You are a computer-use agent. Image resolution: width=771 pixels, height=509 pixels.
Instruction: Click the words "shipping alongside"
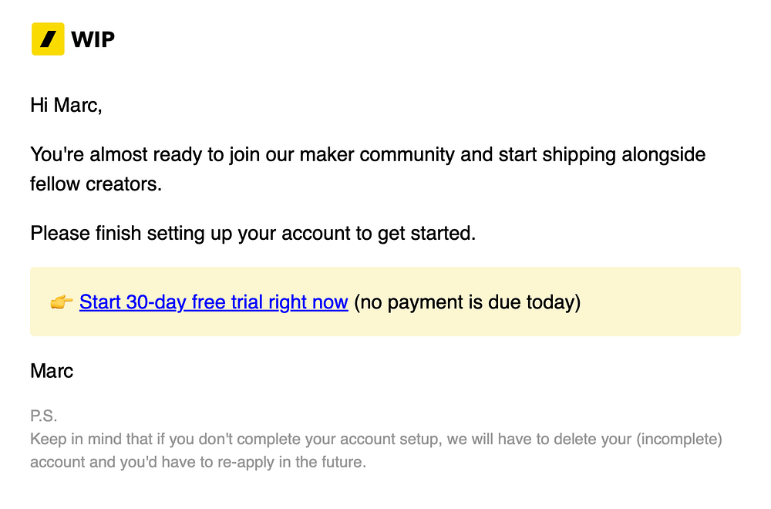pos(624,154)
